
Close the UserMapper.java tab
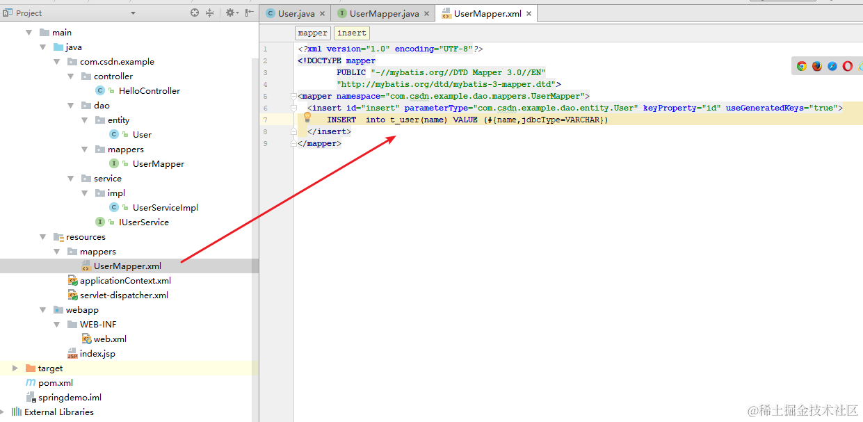(426, 14)
